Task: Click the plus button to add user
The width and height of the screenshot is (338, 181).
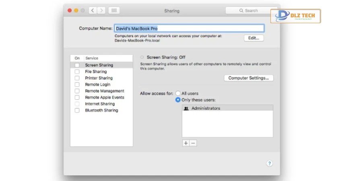Action: coord(185,143)
